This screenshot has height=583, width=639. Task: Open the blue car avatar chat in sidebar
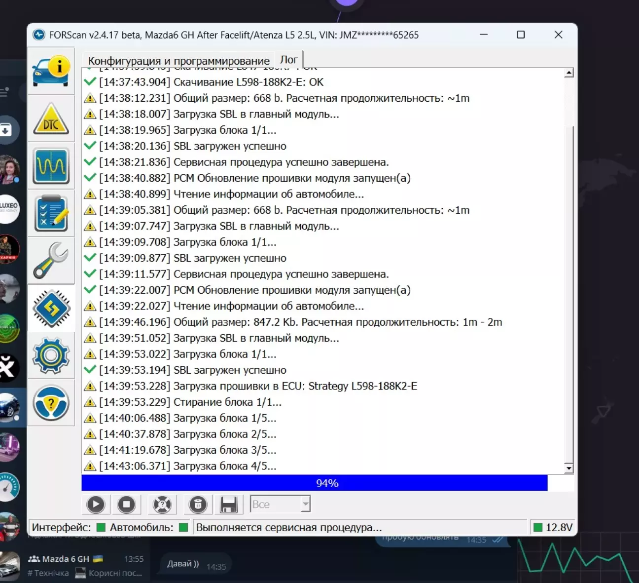click(9, 408)
